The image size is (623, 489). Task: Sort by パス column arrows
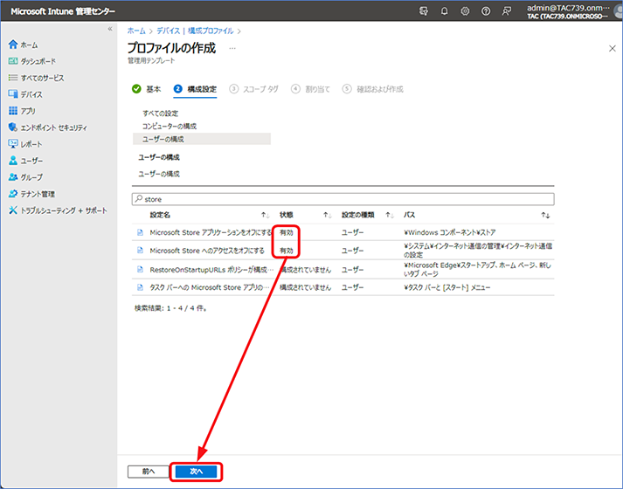[x=545, y=215]
